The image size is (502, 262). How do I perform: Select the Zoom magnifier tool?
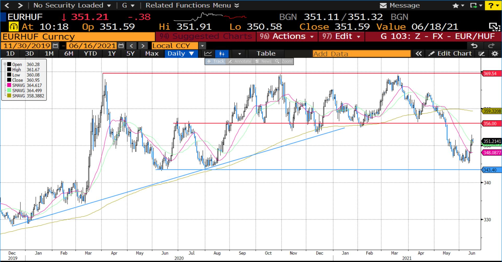pyautogui.click(x=283, y=61)
